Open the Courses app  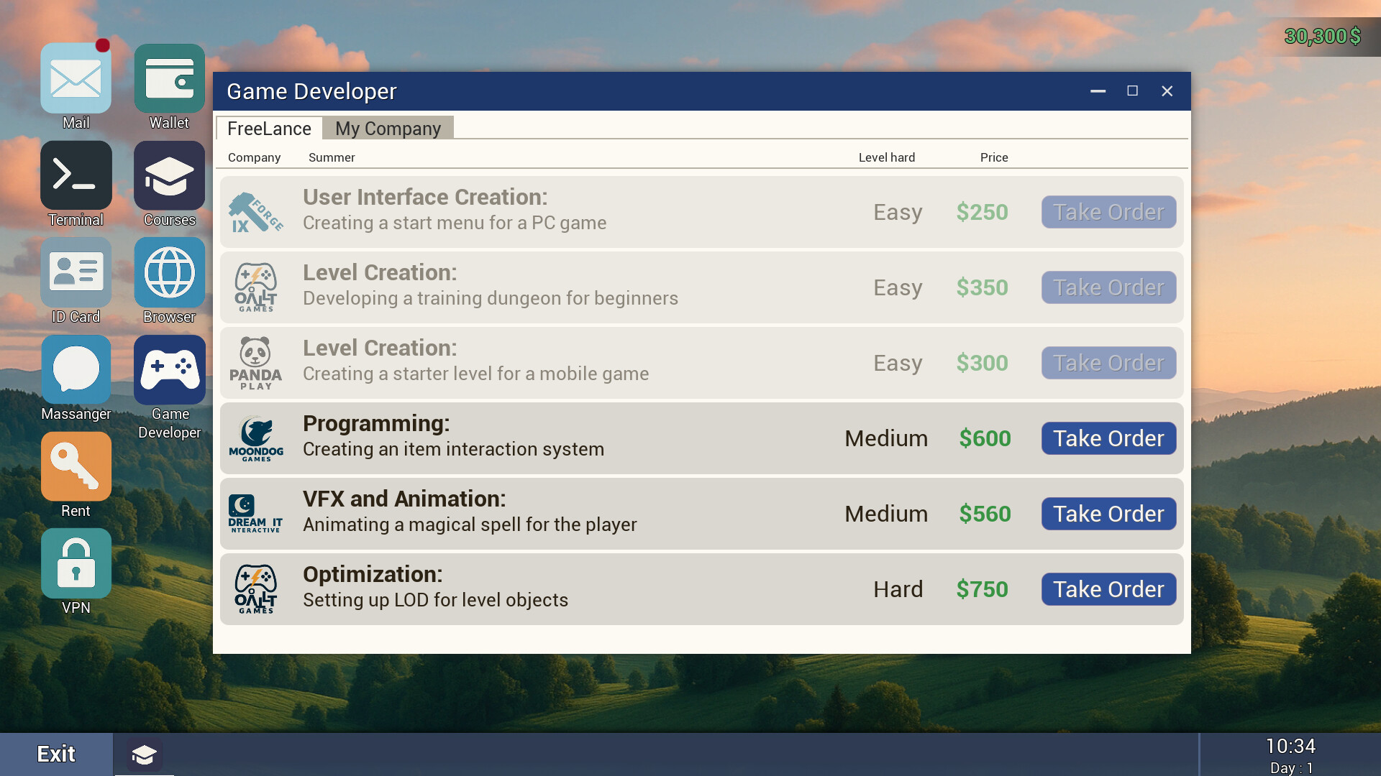tap(169, 175)
